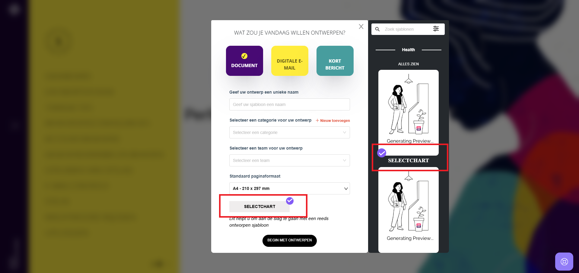Click ALLES ZIEN under Health

(x=408, y=64)
